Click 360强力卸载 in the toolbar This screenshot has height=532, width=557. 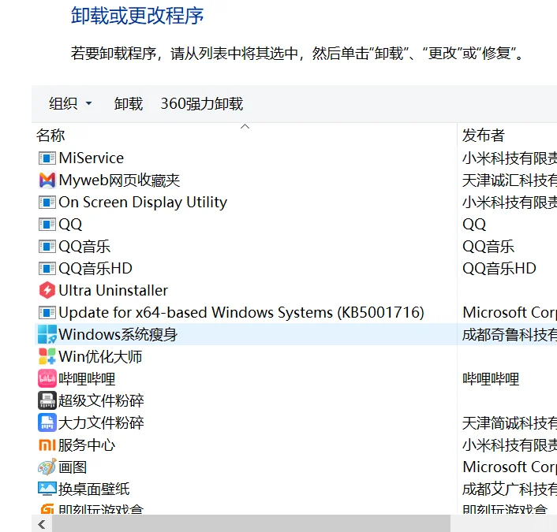[x=202, y=103]
